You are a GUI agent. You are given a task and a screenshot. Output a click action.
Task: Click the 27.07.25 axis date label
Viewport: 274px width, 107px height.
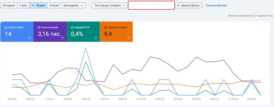[196, 99]
